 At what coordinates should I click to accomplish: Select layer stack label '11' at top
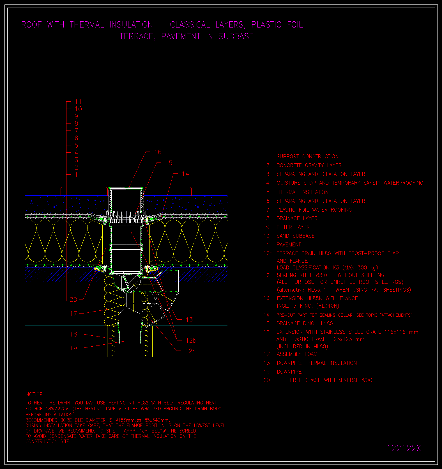78,102
